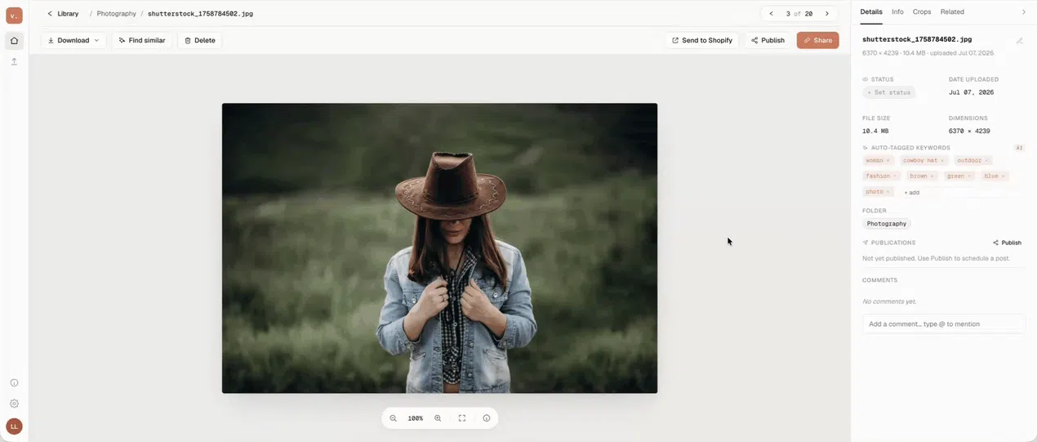Open the LL user avatar
1037x442 pixels.
coord(14,426)
